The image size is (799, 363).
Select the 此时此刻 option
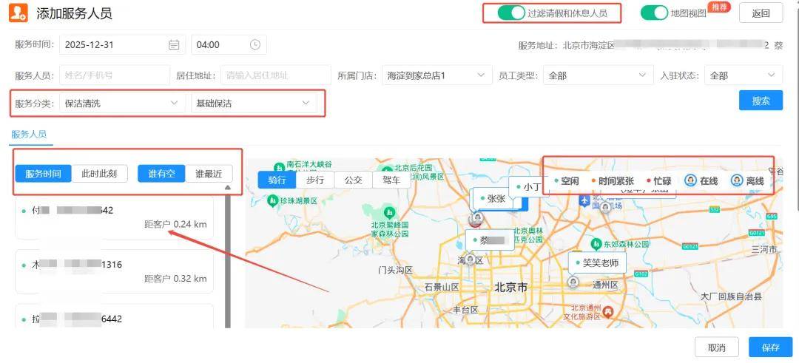coord(100,174)
